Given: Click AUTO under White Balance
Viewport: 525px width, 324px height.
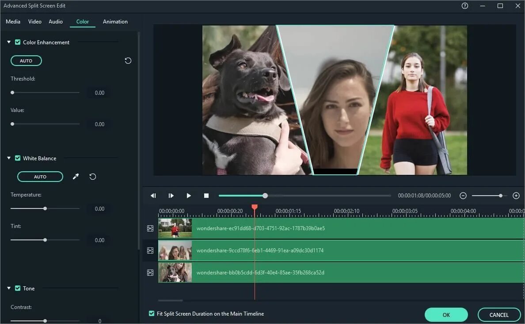Looking at the screenshot, I should pyautogui.click(x=40, y=177).
